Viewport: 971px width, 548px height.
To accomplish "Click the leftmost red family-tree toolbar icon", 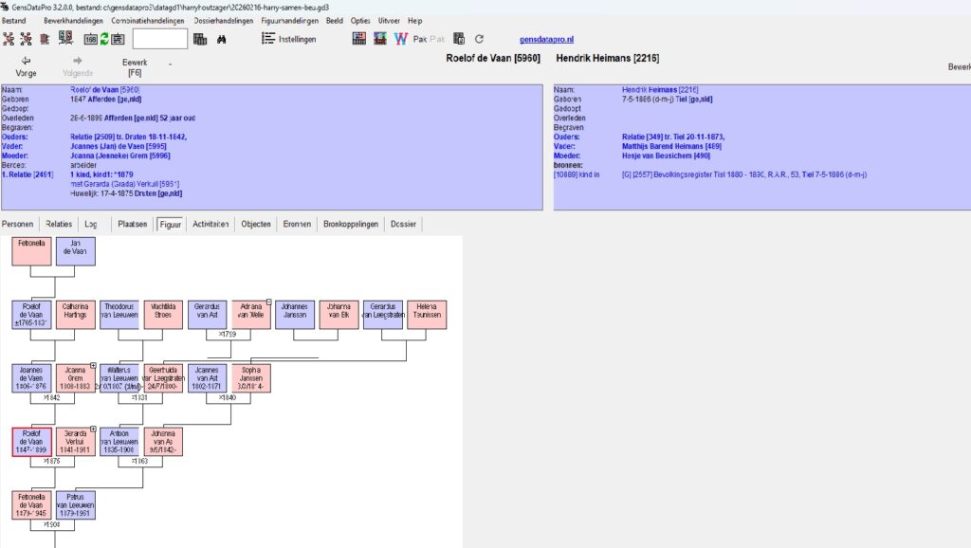I will [9, 39].
